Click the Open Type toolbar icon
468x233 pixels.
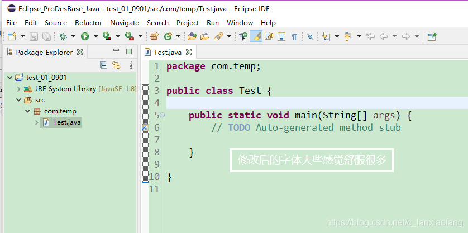click(x=192, y=36)
